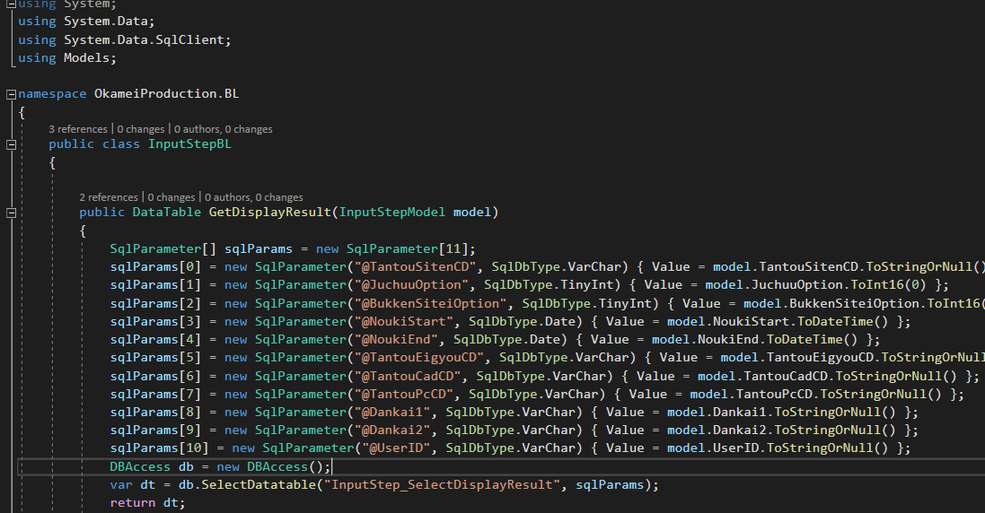
Task: Click 'sqlParams[0]' array index
Action: coord(155,266)
